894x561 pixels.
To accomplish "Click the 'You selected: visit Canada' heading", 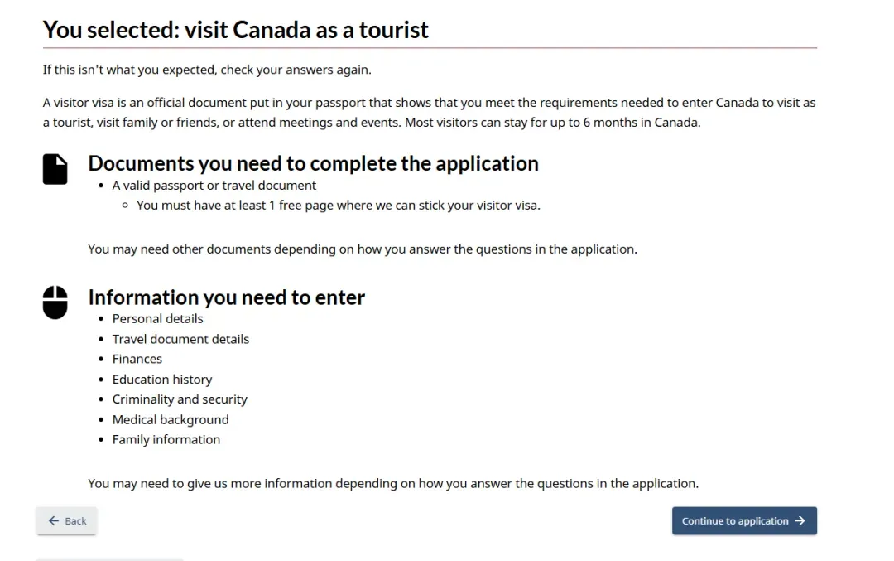I will [x=235, y=30].
